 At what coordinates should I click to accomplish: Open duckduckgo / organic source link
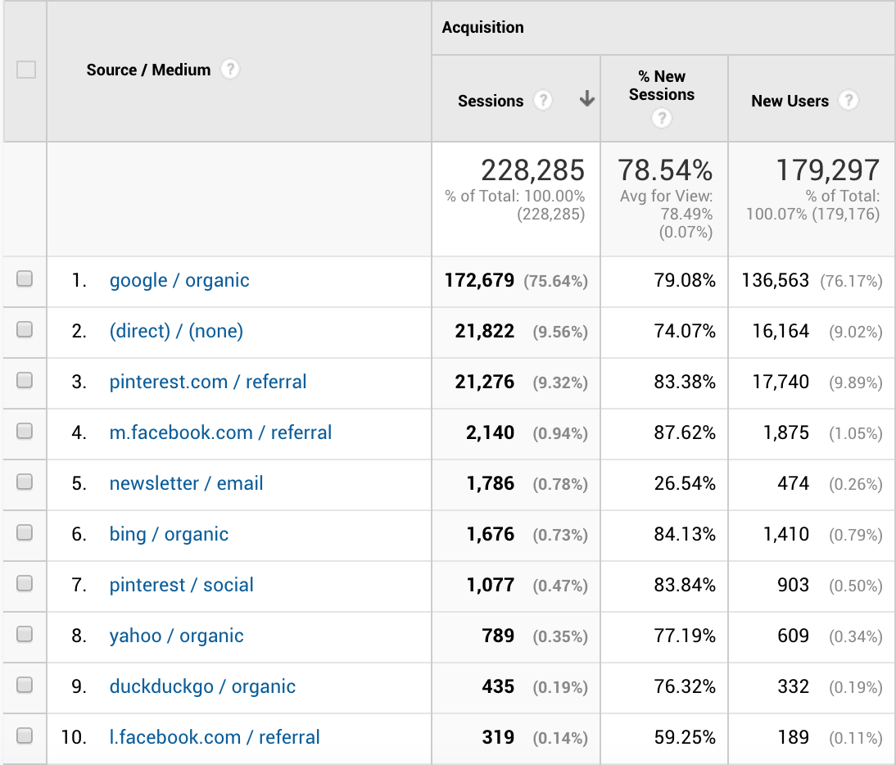[203, 686]
